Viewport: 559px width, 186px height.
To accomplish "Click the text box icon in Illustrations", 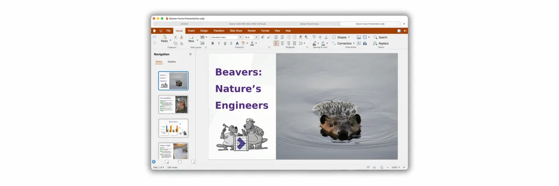I will coord(359,43).
